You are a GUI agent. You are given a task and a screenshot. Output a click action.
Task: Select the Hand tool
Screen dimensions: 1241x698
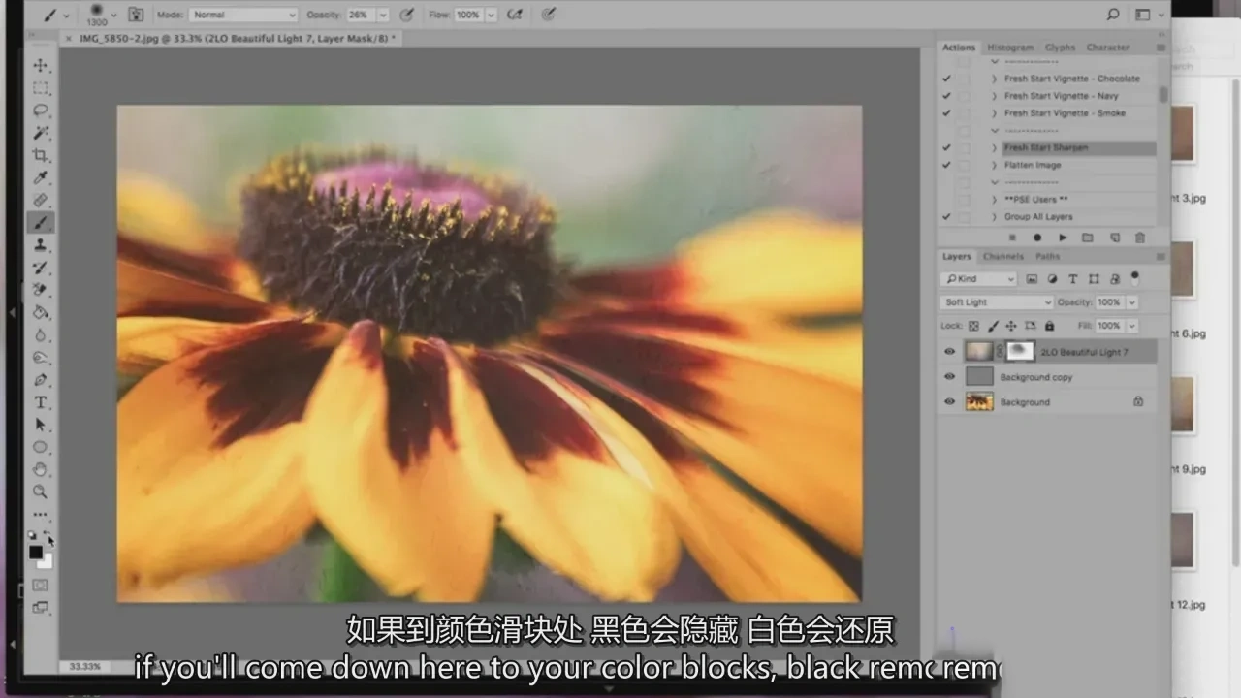click(41, 469)
